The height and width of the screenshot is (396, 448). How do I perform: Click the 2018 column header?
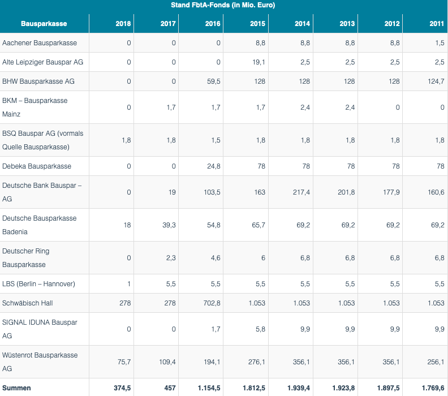[123, 24]
